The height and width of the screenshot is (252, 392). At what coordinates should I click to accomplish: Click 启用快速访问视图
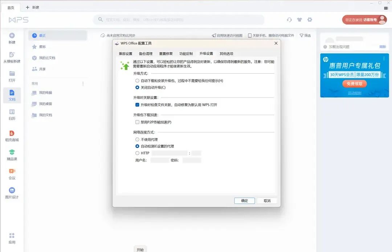[227, 36]
